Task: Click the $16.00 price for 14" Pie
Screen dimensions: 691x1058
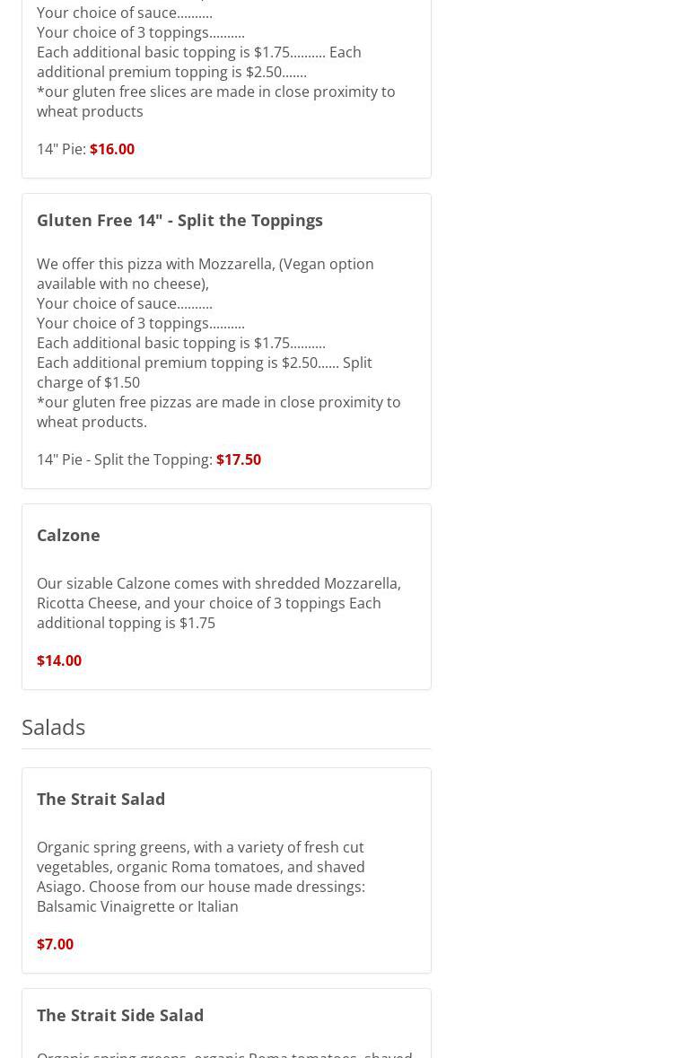Action: [x=112, y=149]
